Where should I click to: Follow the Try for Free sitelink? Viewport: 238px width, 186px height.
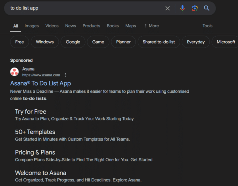31,111
